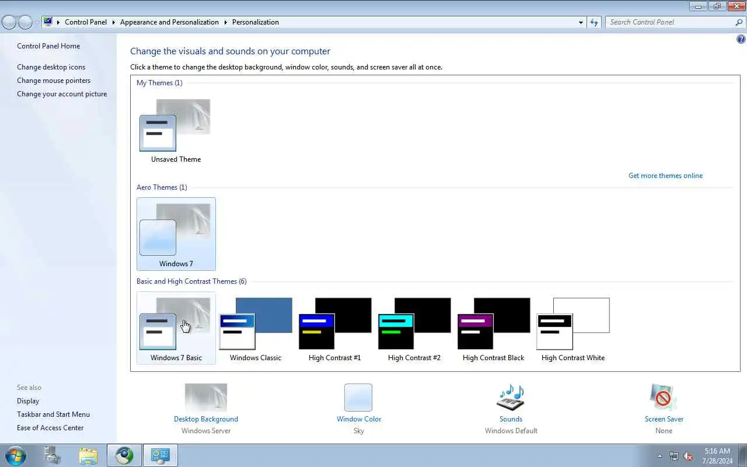The width and height of the screenshot is (747, 467).
Task: Go to Control Panel Home
Action: pos(48,46)
